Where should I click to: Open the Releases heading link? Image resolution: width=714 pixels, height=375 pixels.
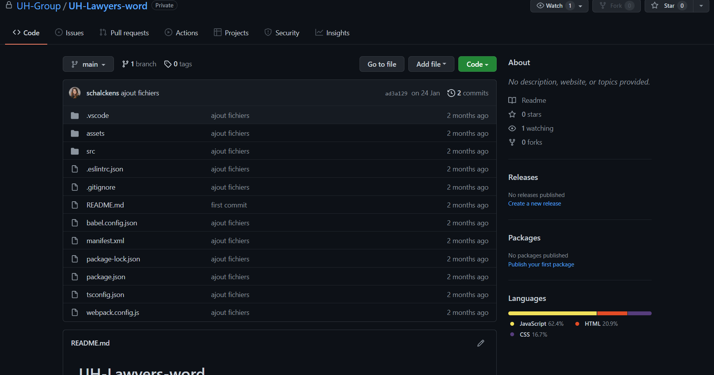(x=523, y=177)
